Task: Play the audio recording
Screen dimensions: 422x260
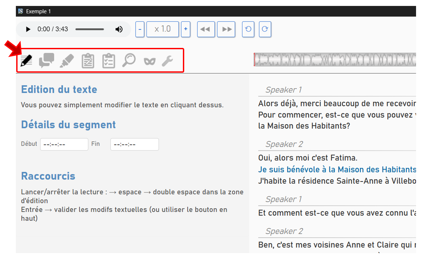Action: click(28, 29)
